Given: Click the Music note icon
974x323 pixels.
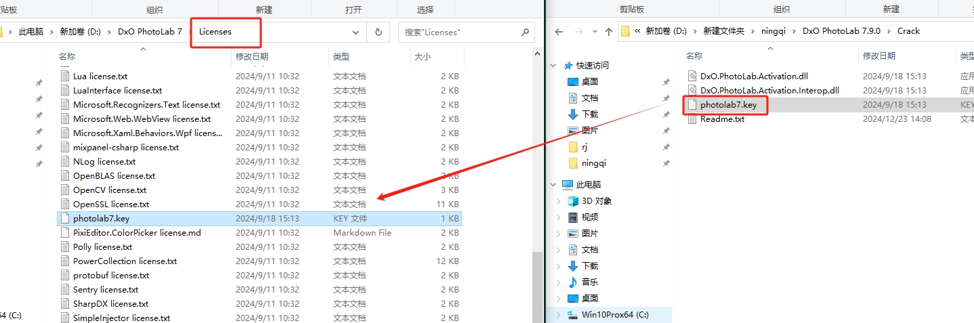Looking at the screenshot, I should [573, 282].
